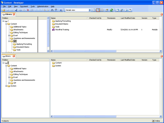164x123 pixels.
Task: Open the Document menu
Action: (x=24, y=6)
